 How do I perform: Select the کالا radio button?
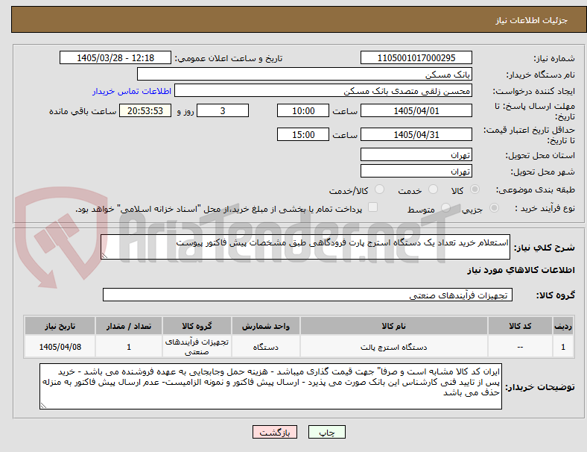(x=475, y=189)
